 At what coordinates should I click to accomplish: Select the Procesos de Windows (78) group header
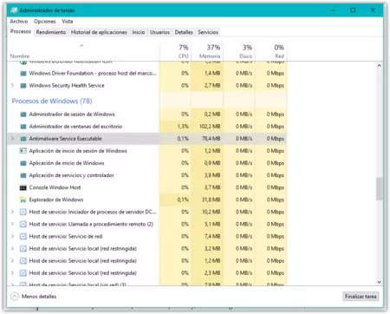pyautogui.click(x=52, y=101)
